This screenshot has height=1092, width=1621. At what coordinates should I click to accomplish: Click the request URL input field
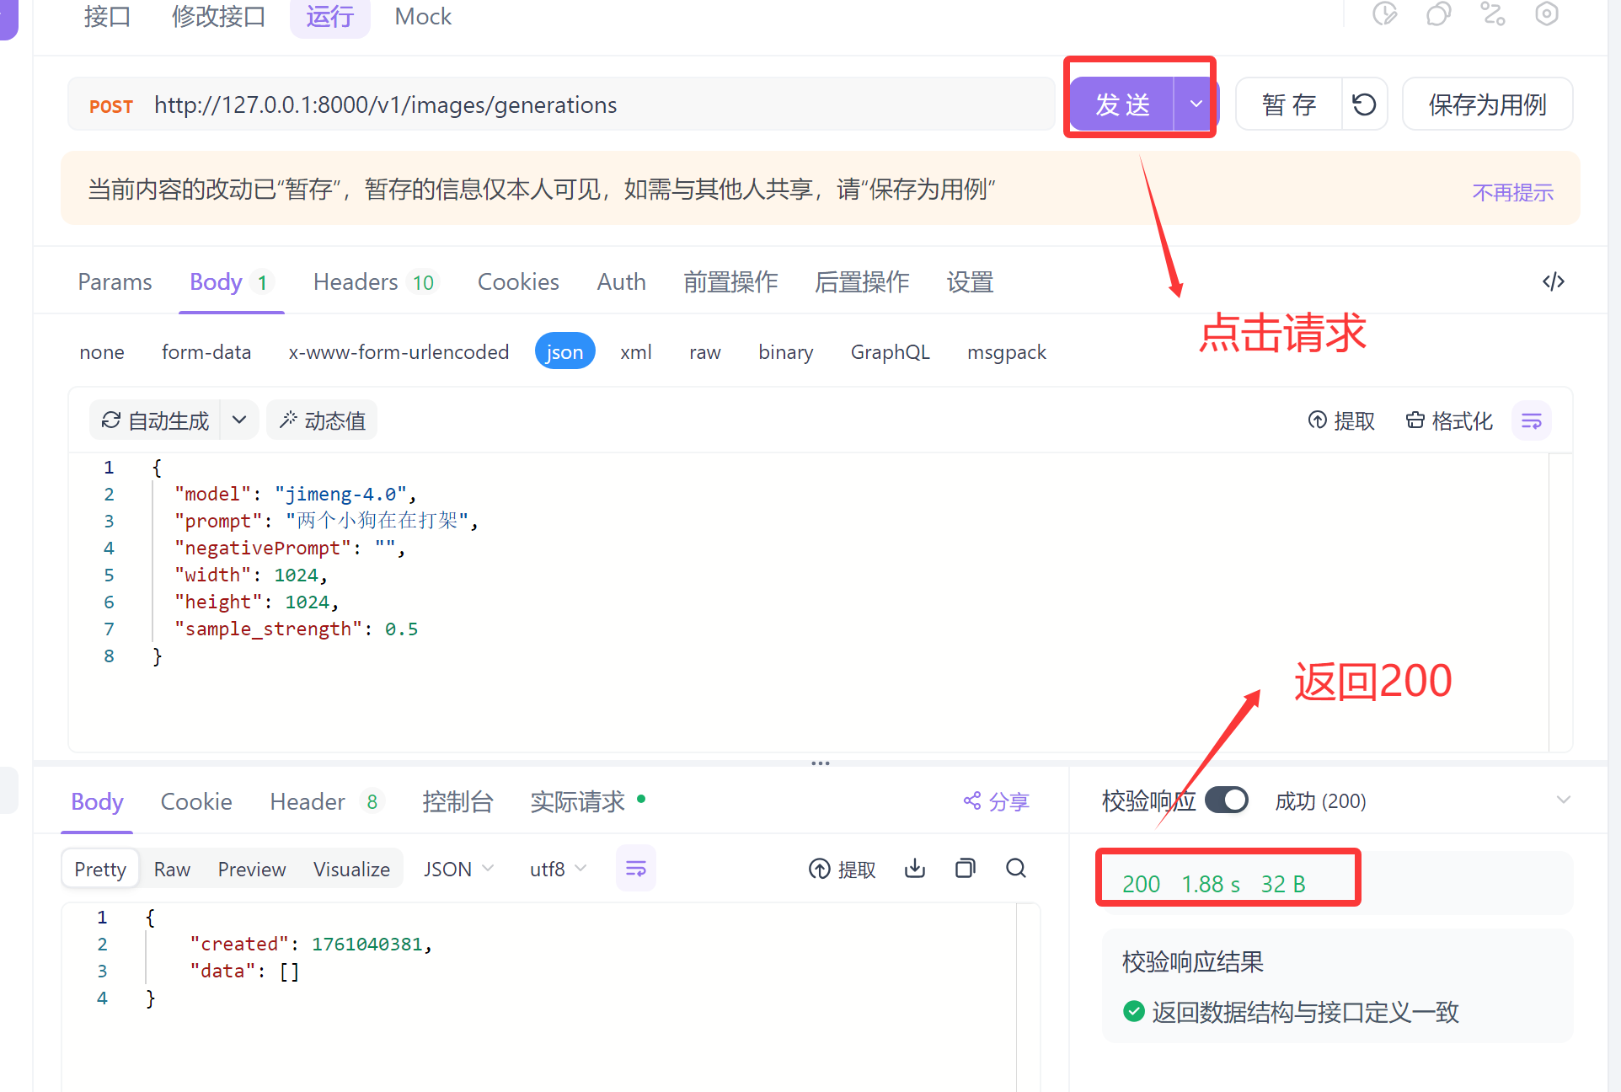point(590,104)
